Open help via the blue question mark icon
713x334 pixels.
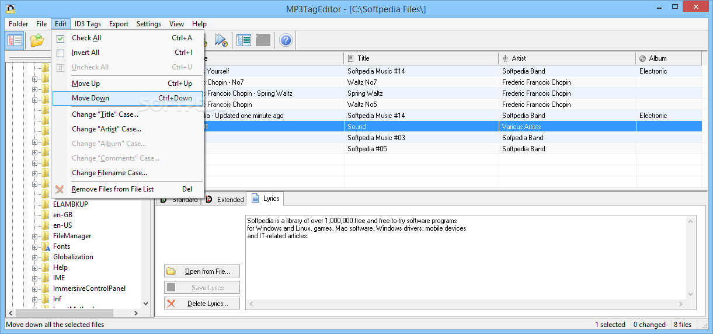coord(286,40)
